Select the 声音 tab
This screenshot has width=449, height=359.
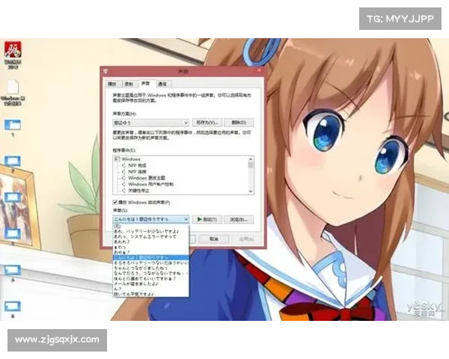click(146, 83)
